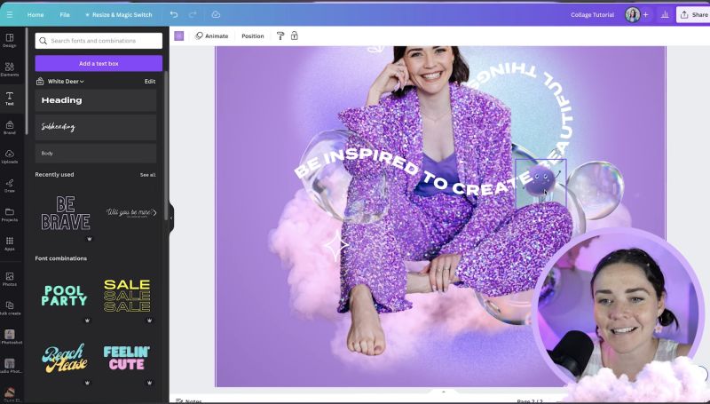Image resolution: width=710 pixels, height=404 pixels.
Task: Select the POOL PARTY font combination
Action: (x=64, y=296)
